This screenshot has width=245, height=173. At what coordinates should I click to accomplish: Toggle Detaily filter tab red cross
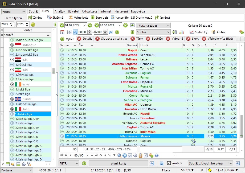click(79, 39)
